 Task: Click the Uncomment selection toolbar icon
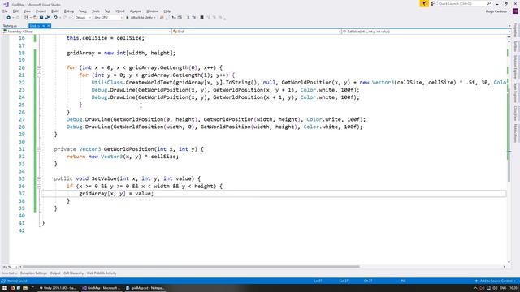click(x=194, y=18)
